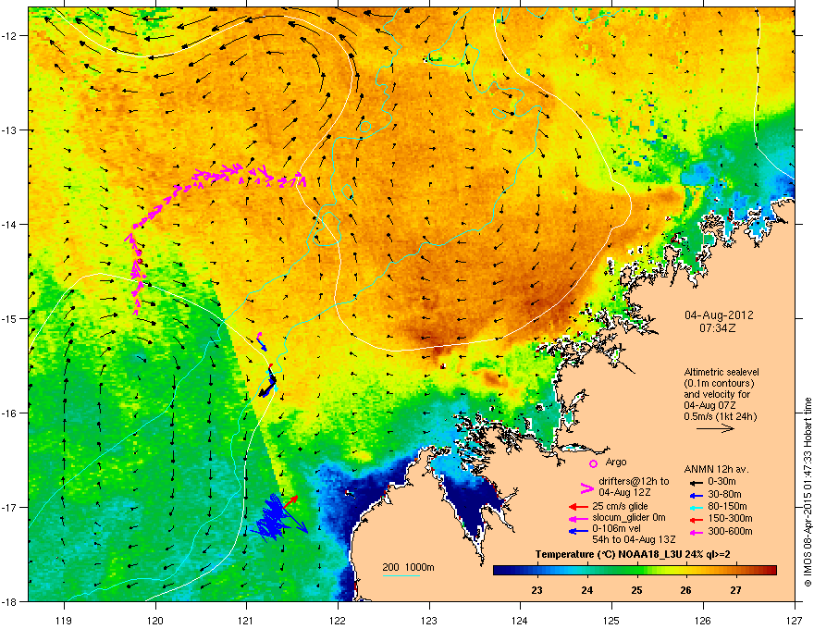
Task: Click the red glide arrow on the map
Action: 291,501
